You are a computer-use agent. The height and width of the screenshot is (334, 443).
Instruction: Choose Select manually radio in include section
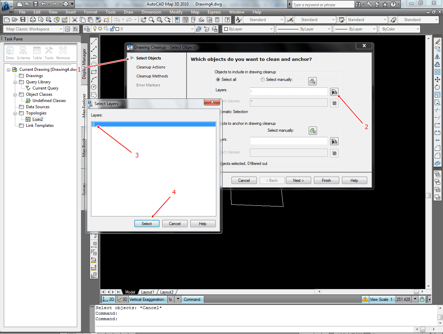263,80
